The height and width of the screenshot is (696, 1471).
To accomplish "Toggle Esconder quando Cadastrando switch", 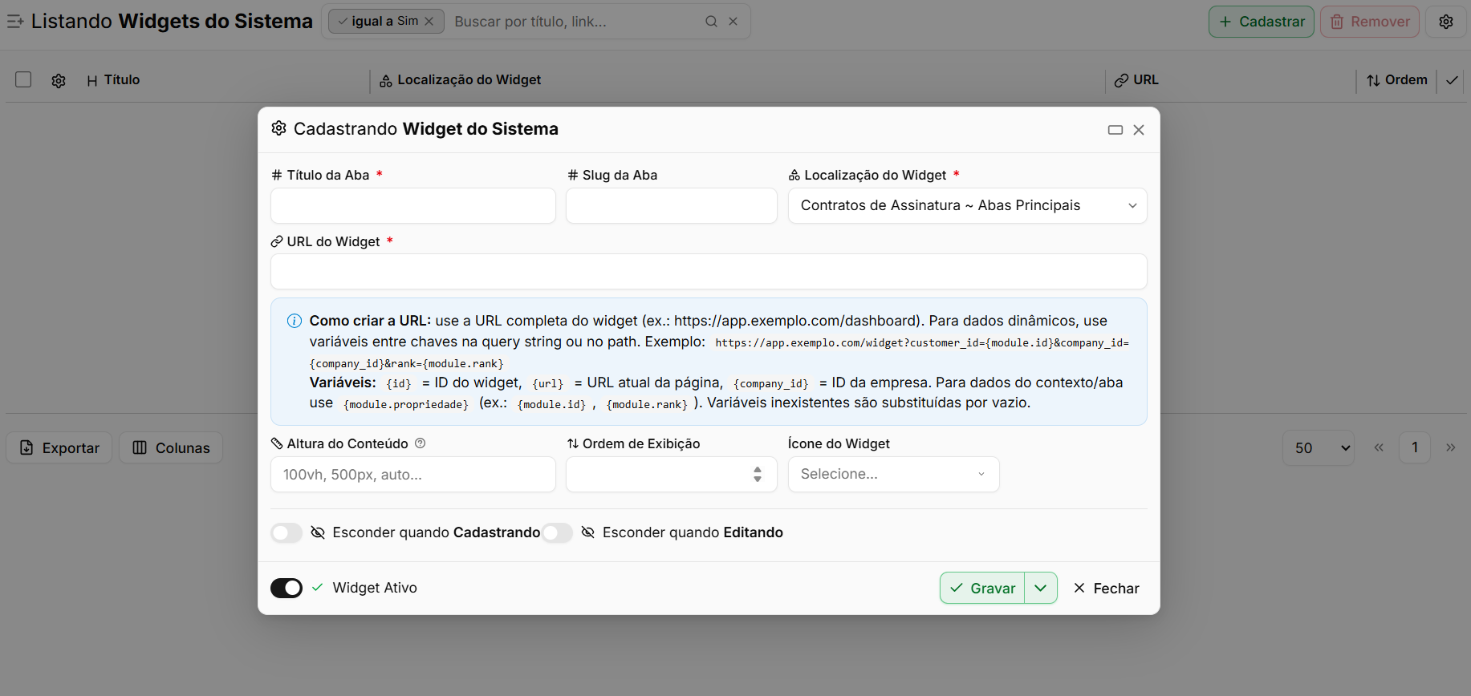I will (286, 532).
